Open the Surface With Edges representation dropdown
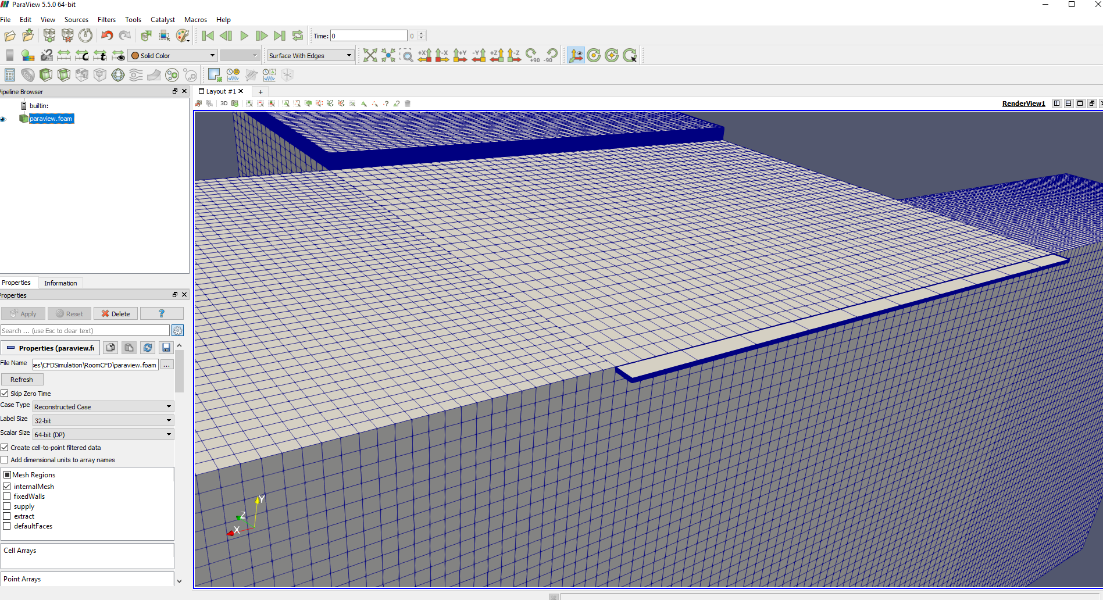1103x600 pixels. point(310,56)
